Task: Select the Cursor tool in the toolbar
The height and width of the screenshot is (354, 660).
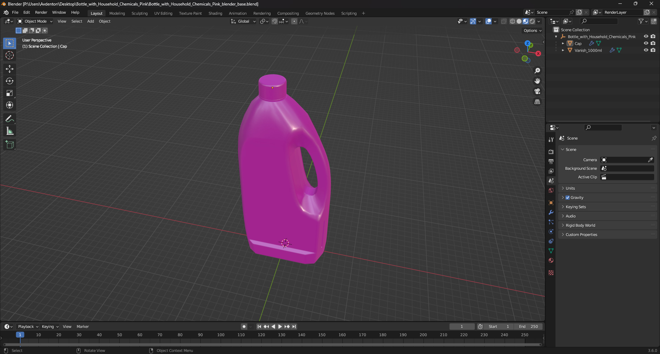Action: pos(10,55)
